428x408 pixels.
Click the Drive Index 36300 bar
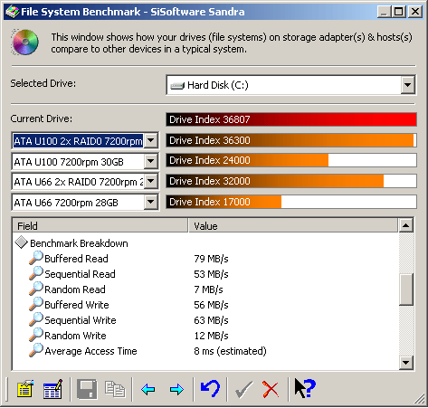pos(291,140)
